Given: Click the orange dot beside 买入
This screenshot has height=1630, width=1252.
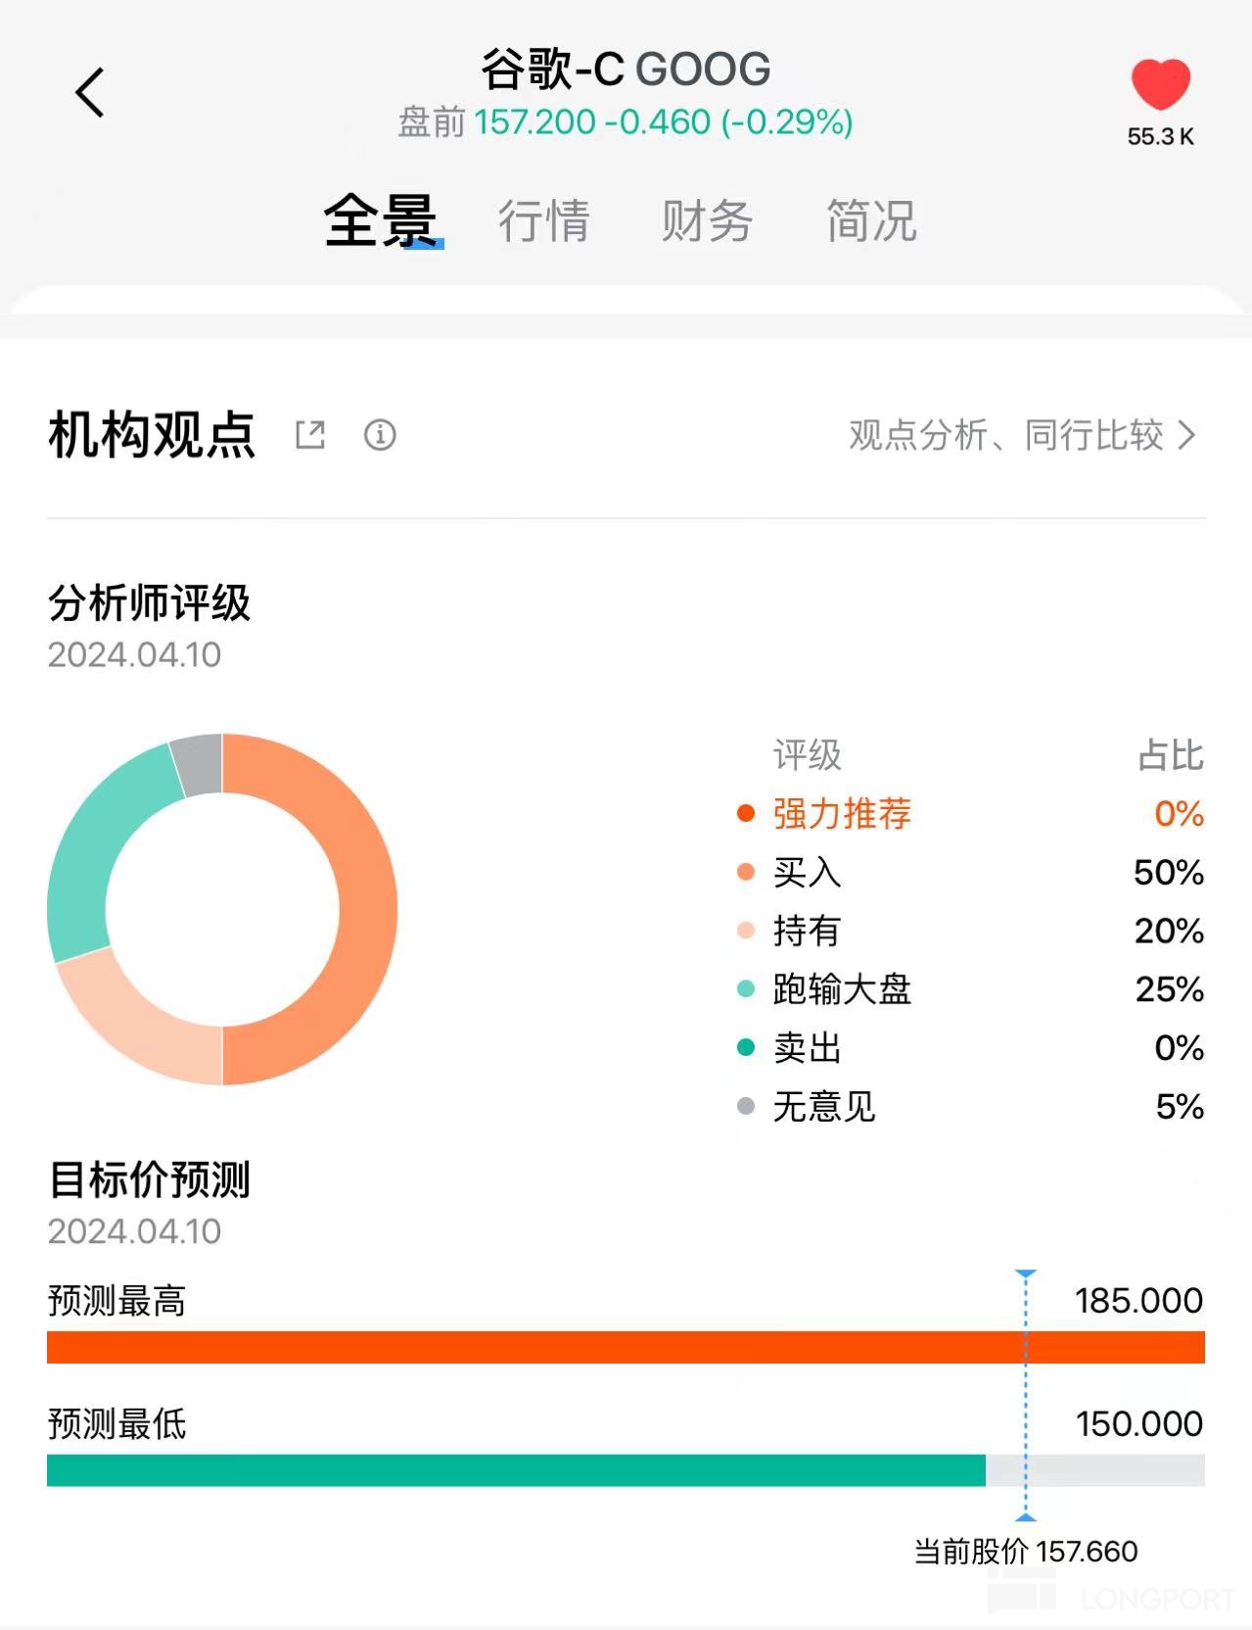Looking at the screenshot, I should pyautogui.click(x=746, y=872).
